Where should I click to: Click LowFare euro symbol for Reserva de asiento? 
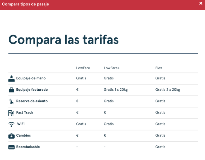[77, 101]
